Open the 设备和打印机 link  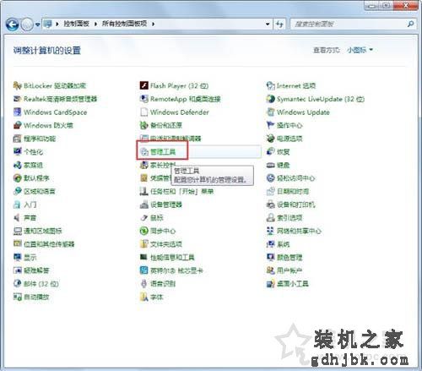click(x=295, y=205)
